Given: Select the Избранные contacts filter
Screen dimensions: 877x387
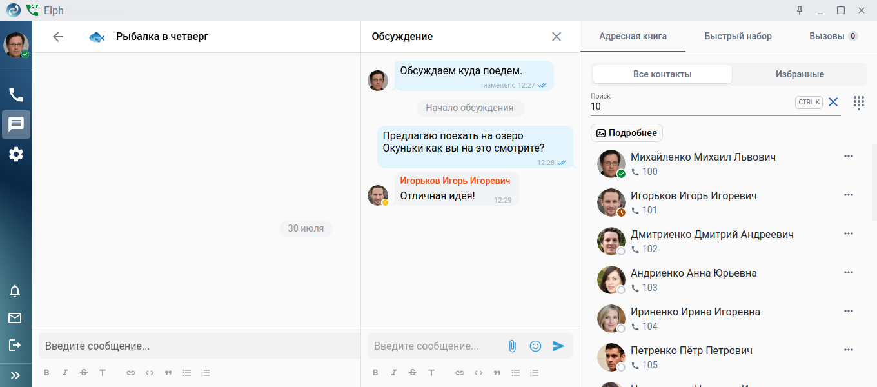Looking at the screenshot, I should pos(800,74).
